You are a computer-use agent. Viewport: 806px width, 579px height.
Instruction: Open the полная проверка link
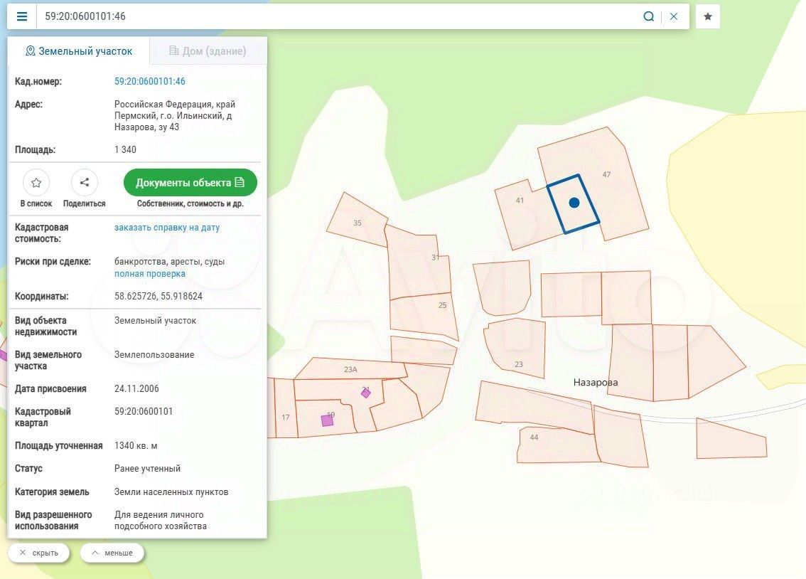(150, 274)
